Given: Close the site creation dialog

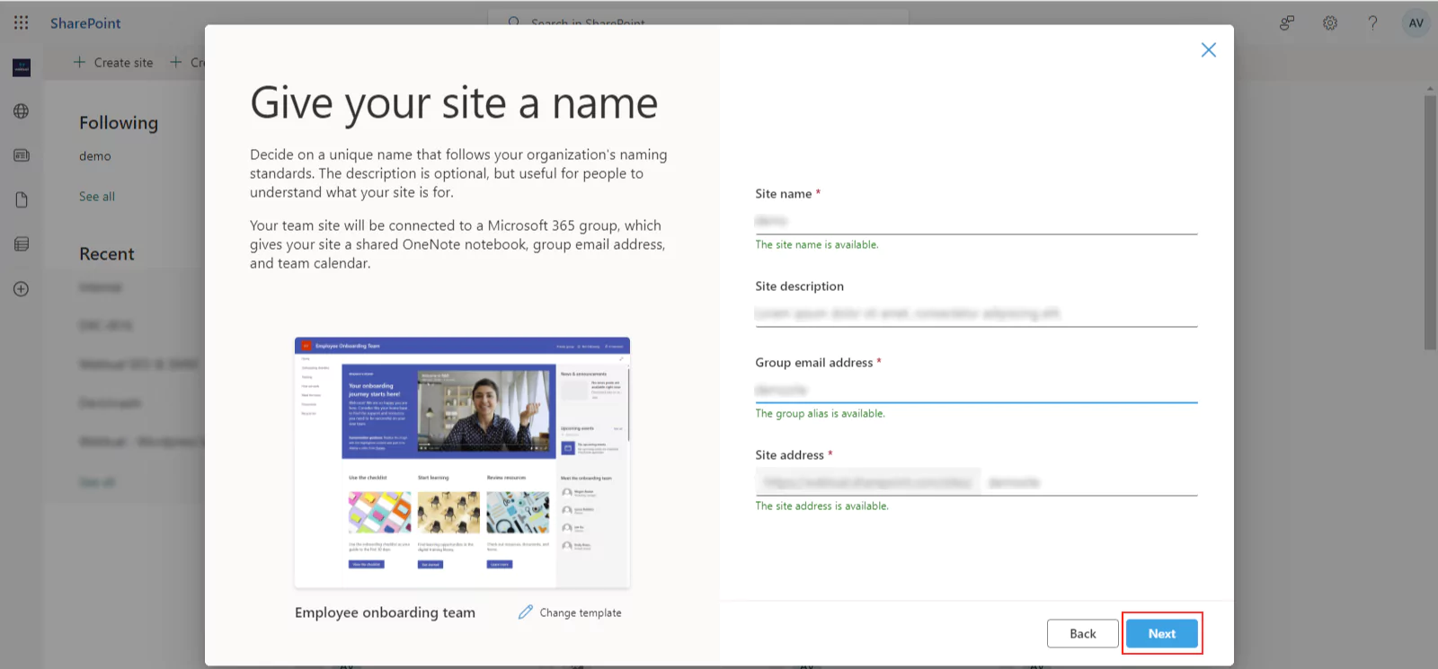Looking at the screenshot, I should (x=1209, y=50).
